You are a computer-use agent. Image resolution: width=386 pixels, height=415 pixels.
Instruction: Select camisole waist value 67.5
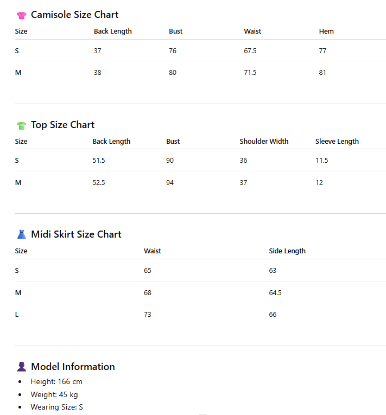(x=250, y=51)
